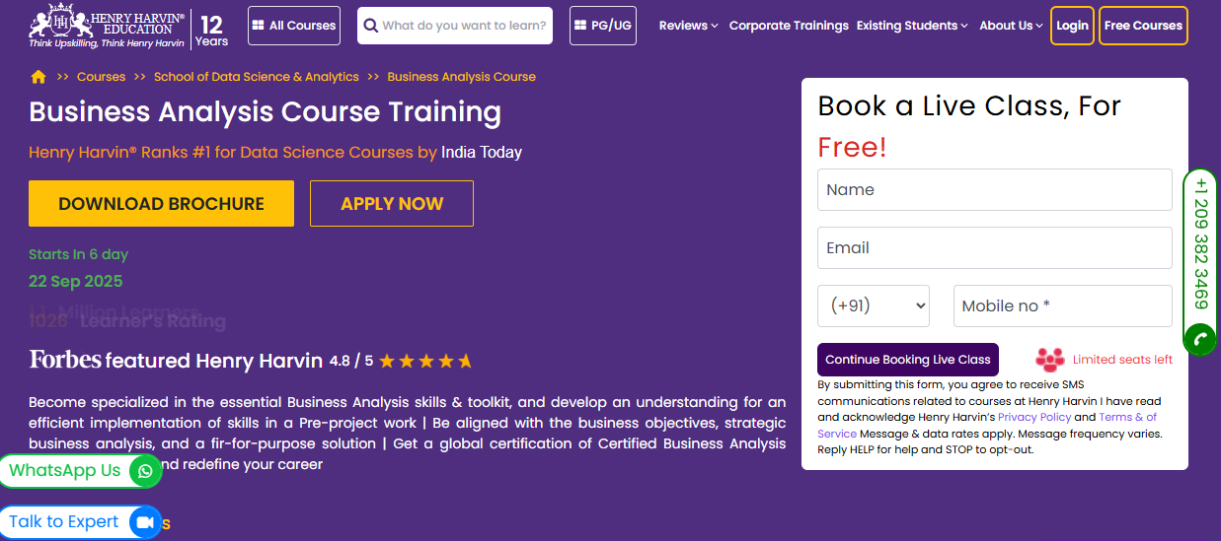
Task: Focus the course search field
Action: click(455, 26)
